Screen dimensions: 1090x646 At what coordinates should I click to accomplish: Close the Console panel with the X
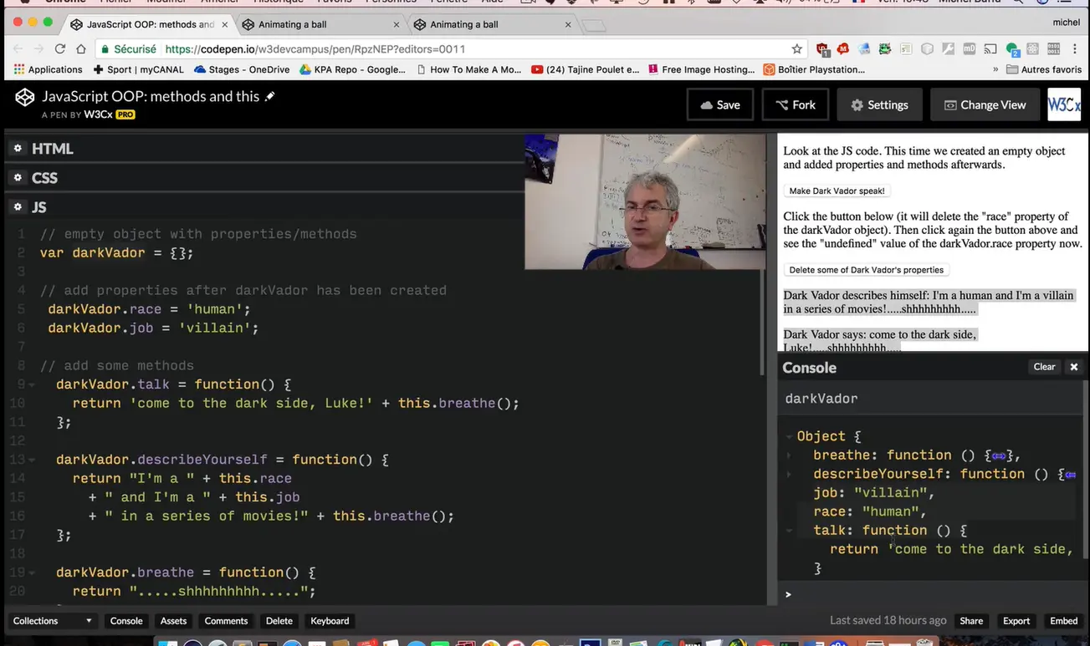1074,367
